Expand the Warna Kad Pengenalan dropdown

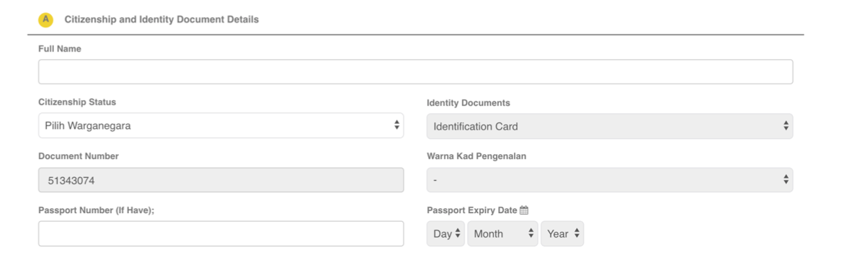tap(610, 180)
